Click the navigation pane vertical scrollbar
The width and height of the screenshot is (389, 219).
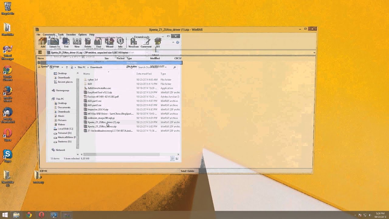point(77,113)
